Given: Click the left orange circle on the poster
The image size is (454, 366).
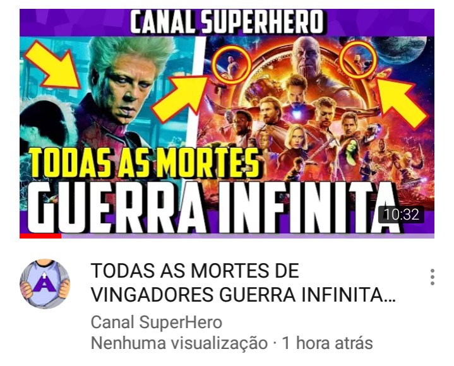Looking at the screenshot, I should 232,64.
